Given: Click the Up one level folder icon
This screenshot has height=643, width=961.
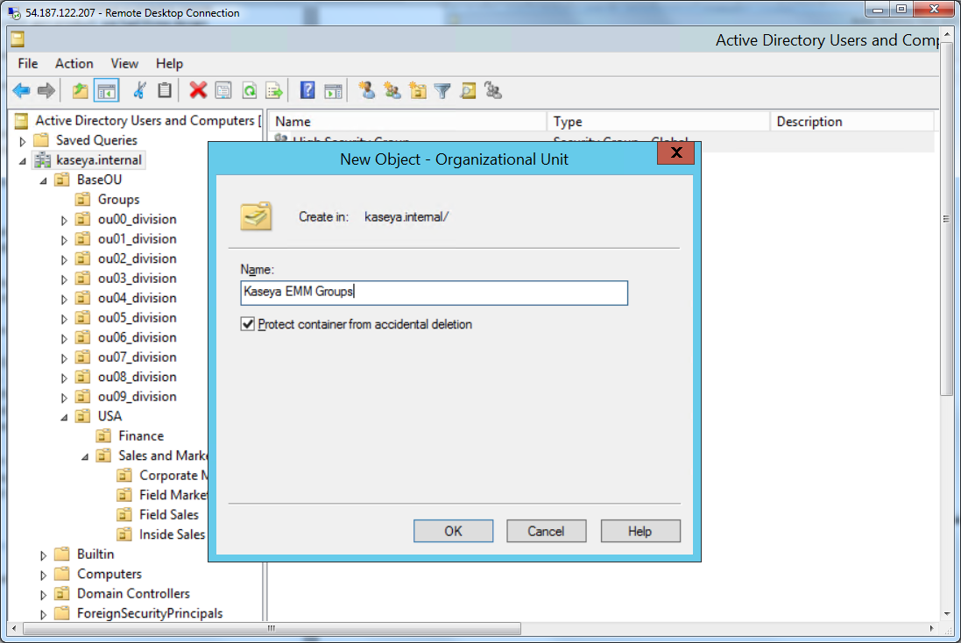Looking at the screenshot, I should 81,90.
